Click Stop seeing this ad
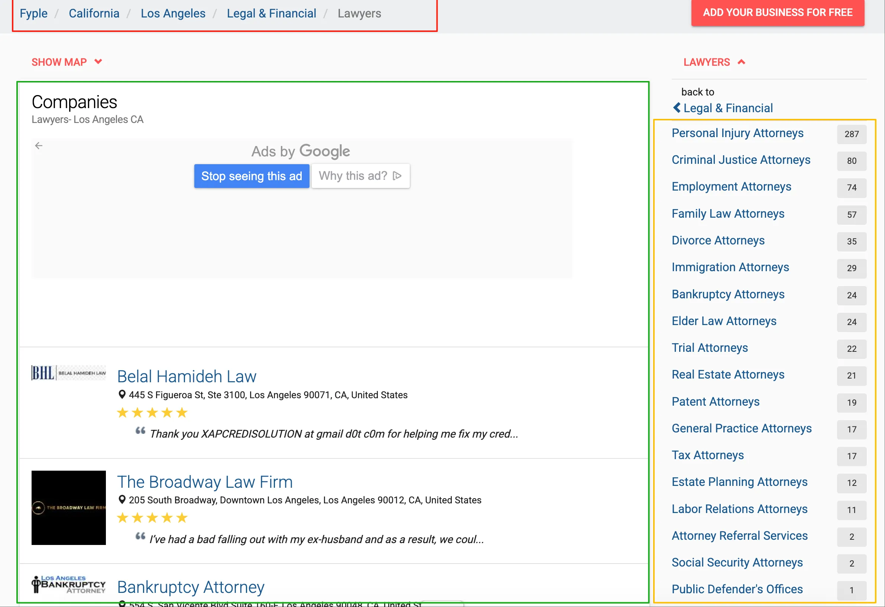Screen dimensions: 885x607 (251, 176)
